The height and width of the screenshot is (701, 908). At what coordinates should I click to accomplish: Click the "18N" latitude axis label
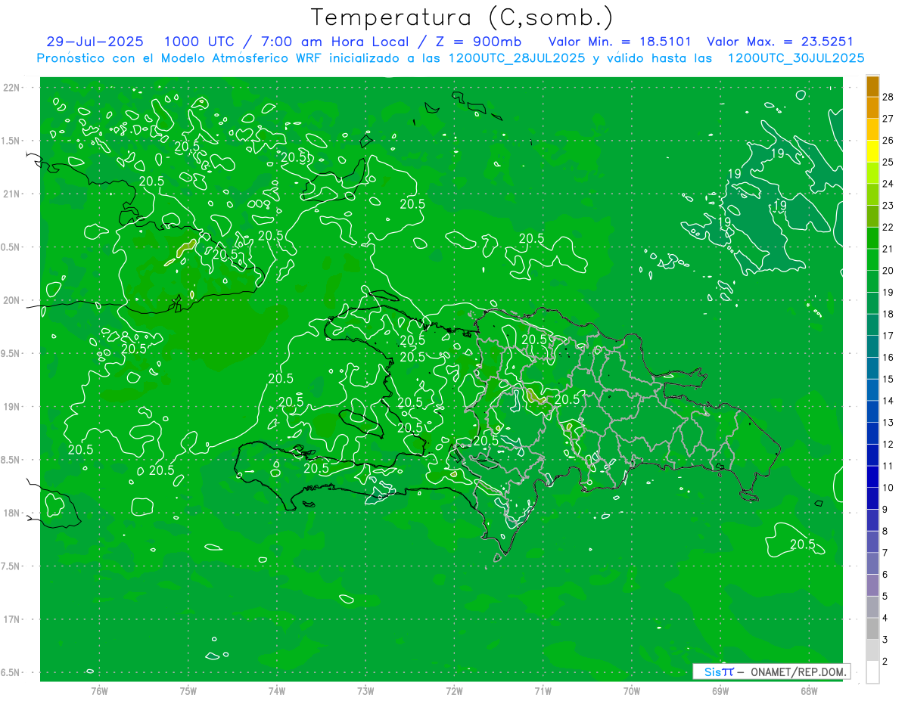(11, 513)
